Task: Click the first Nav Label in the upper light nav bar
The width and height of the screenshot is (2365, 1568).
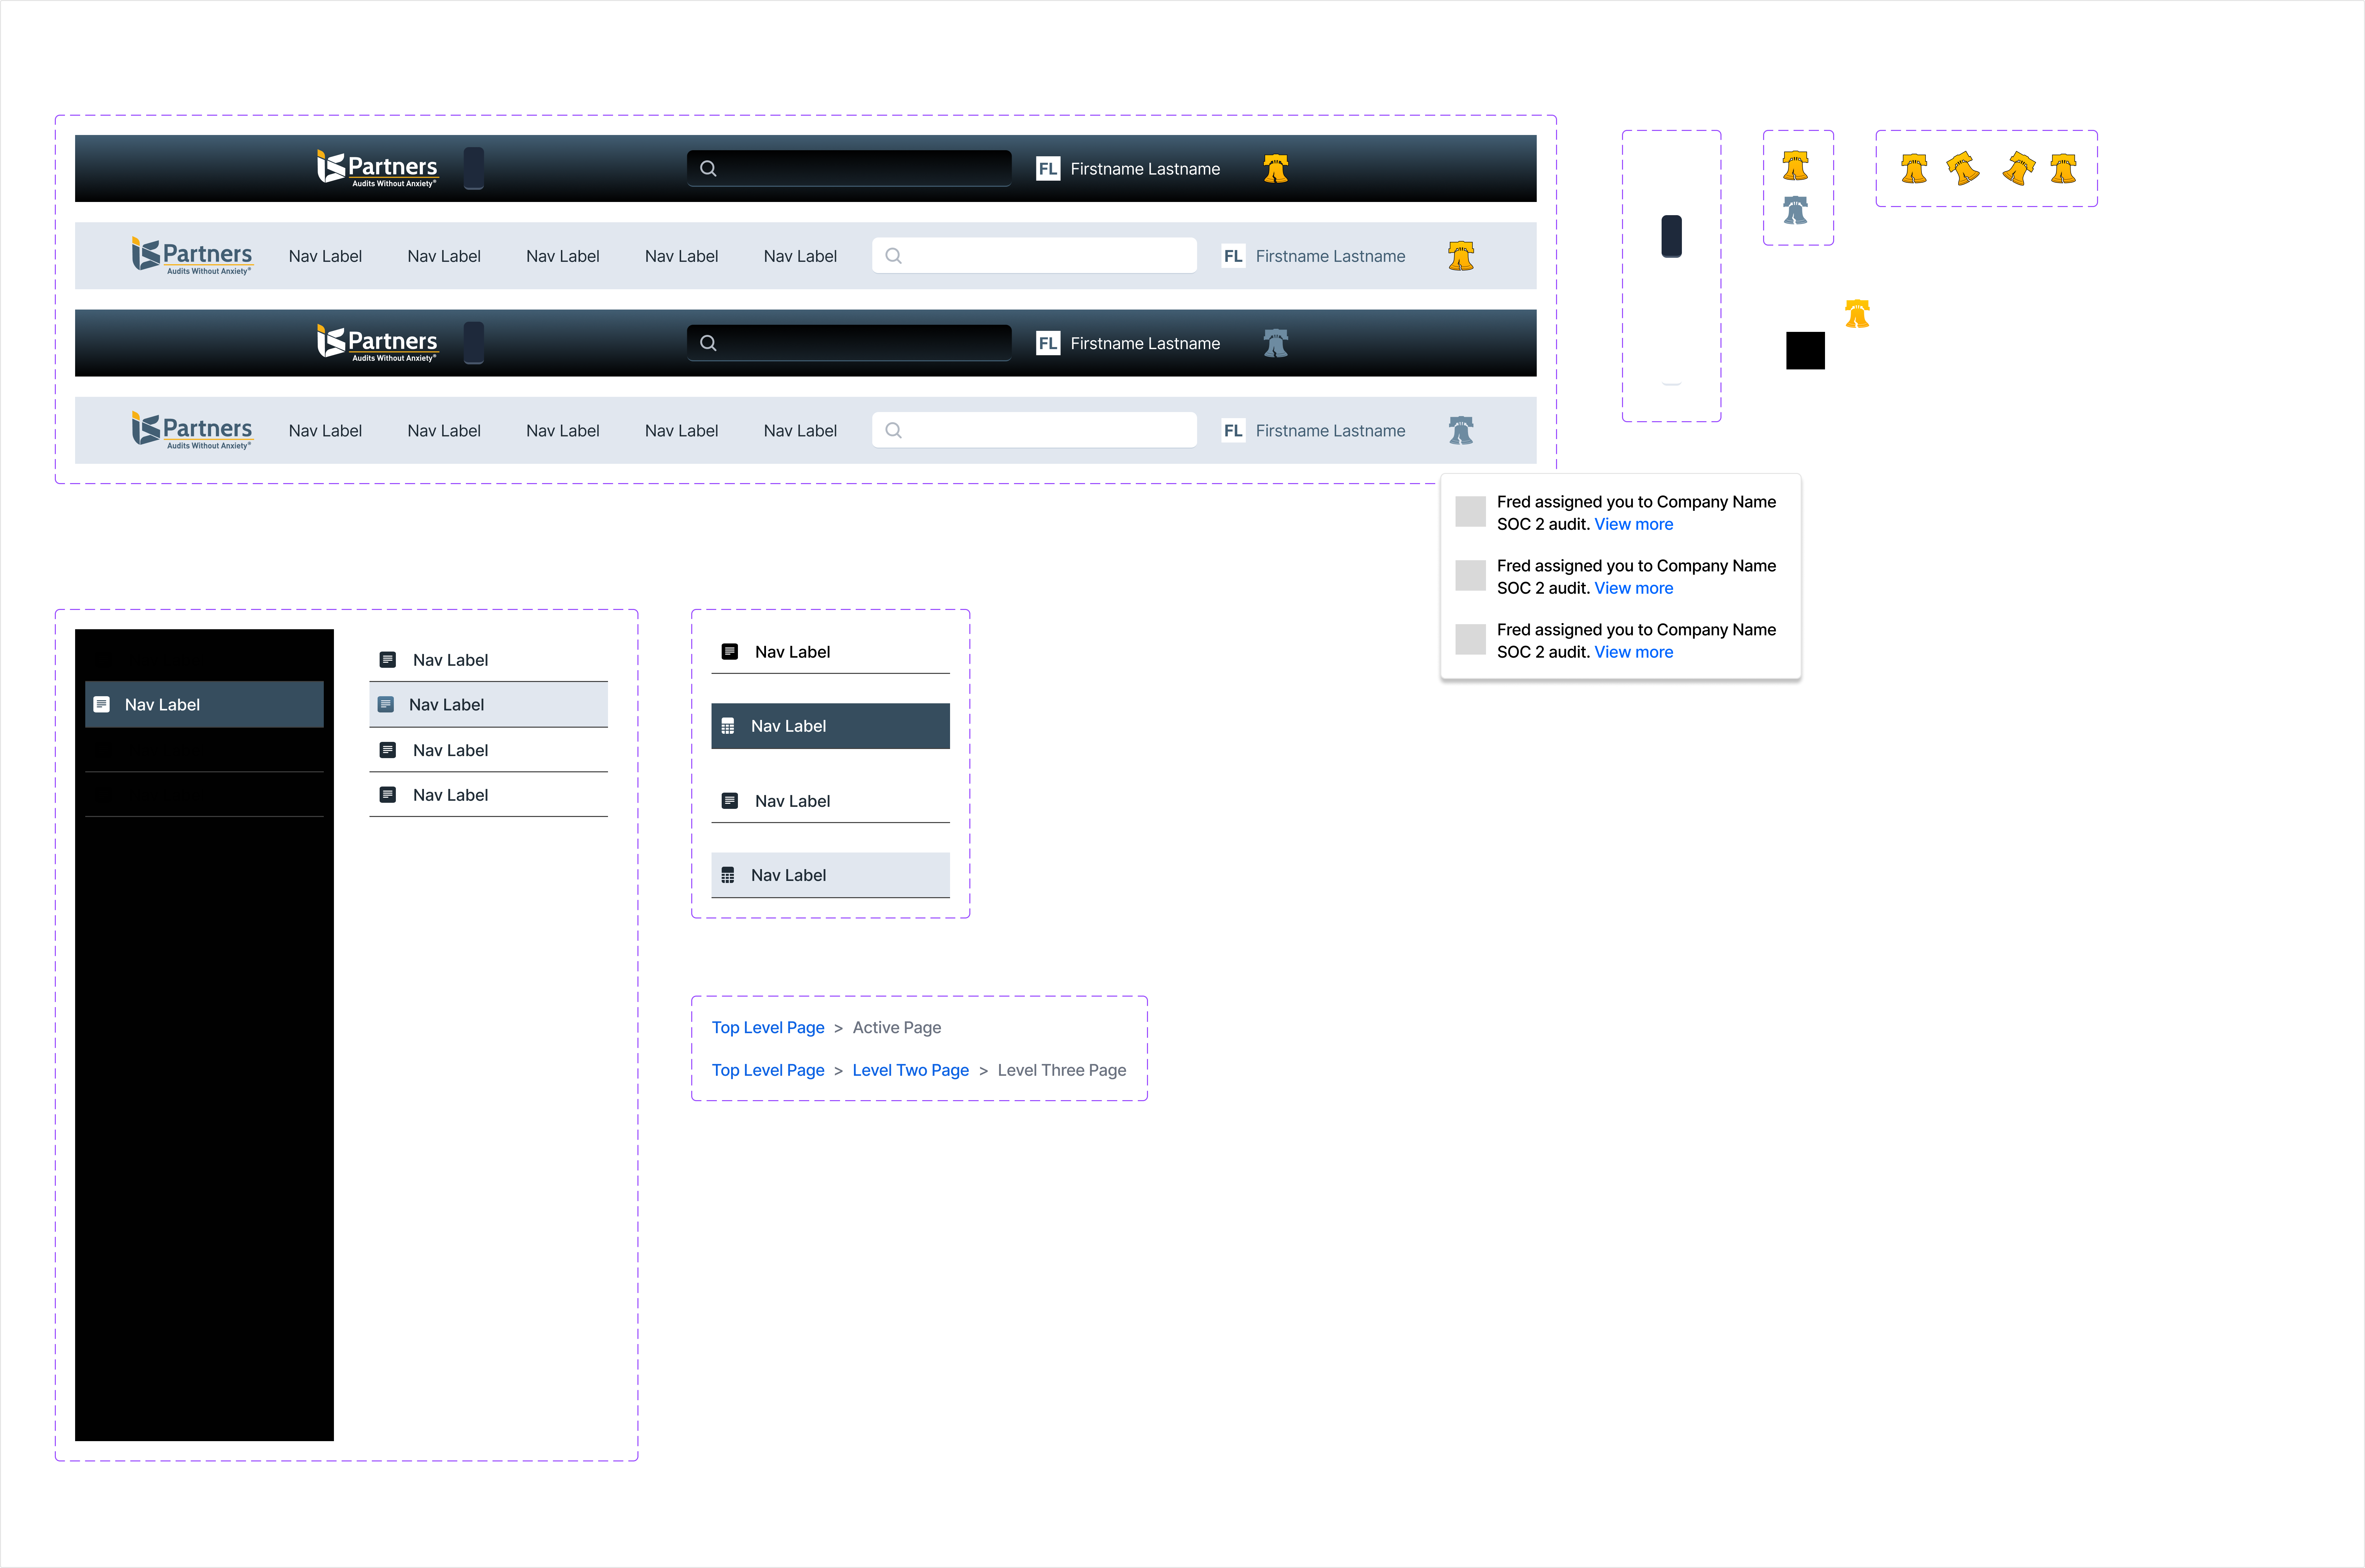Action: (325, 256)
